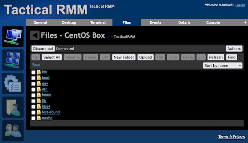
Task: Open the etc folder link
Action: [x=45, y=89]
